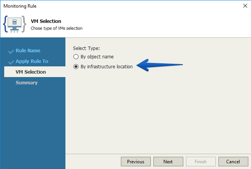
Task: Click the greyed-out Finish button
Action: tap(201, 162)
